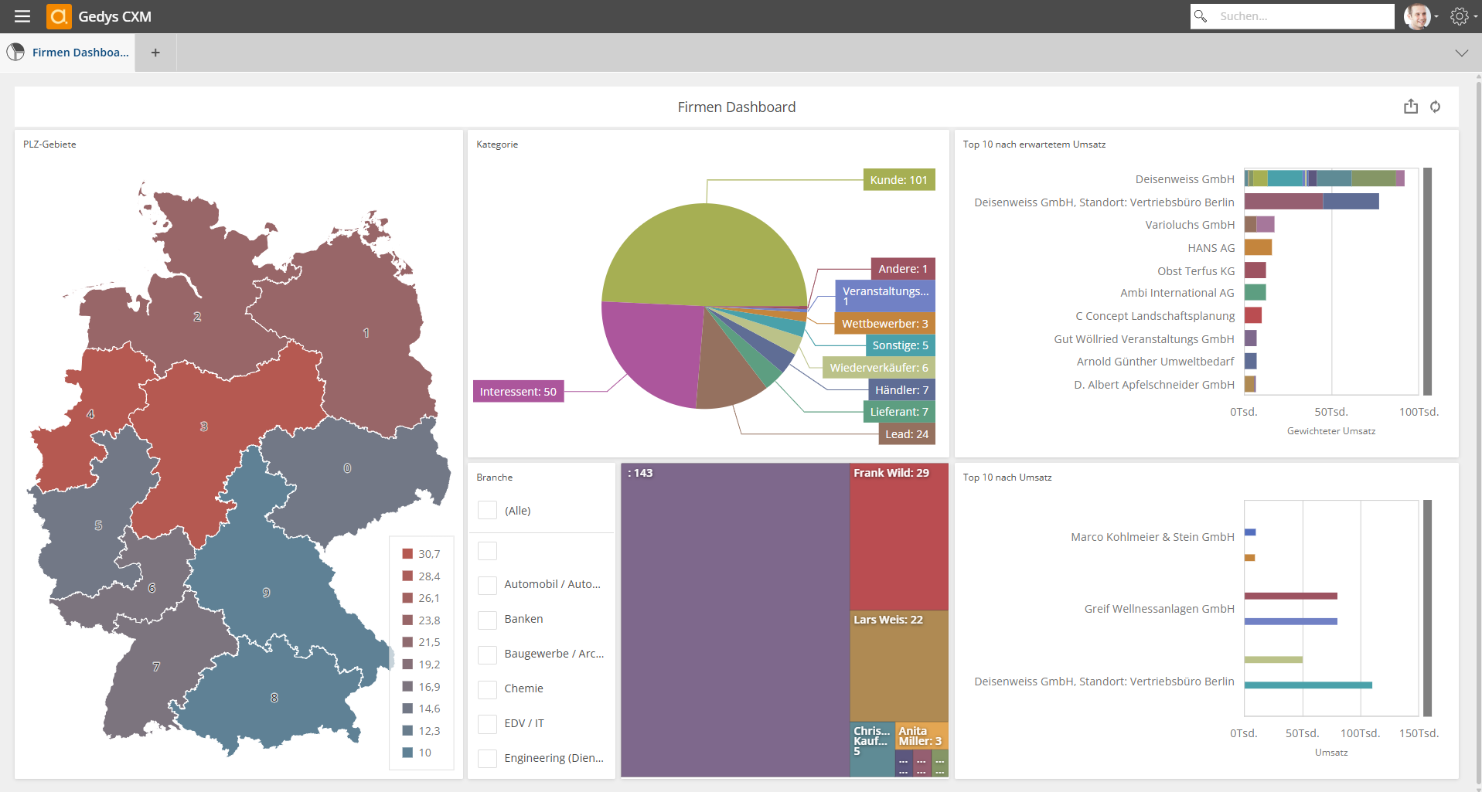Select the Lieferant: 7 pie label
This screenshot has height=792, width=1482.
tap(899, 412)
